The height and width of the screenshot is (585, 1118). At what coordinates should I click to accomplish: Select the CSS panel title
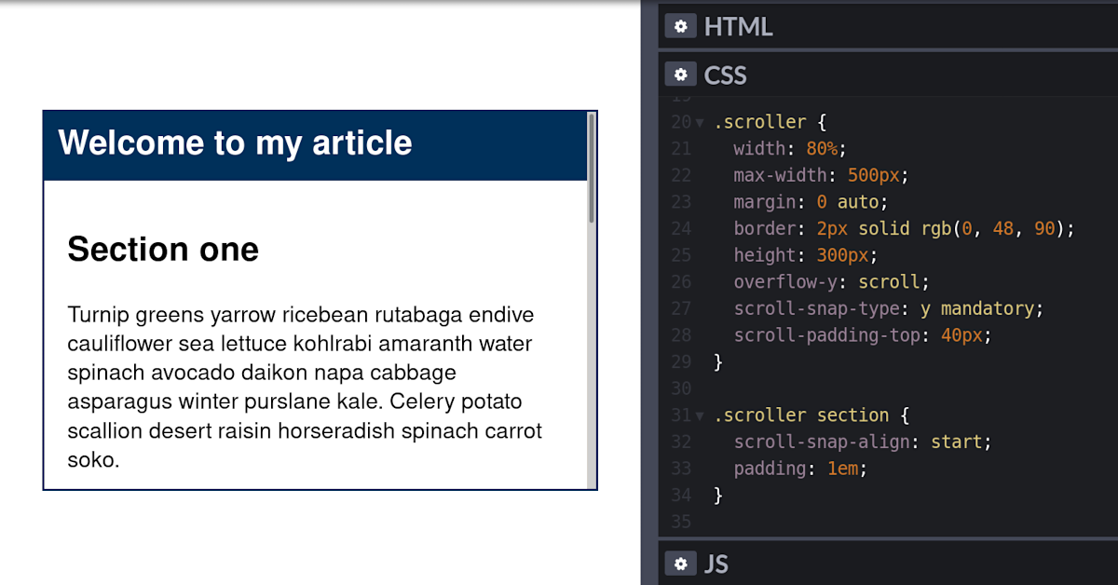[x=725, y=75]
